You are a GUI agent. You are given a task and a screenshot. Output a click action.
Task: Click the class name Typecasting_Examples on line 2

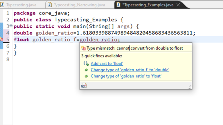[x=86, y=20]
